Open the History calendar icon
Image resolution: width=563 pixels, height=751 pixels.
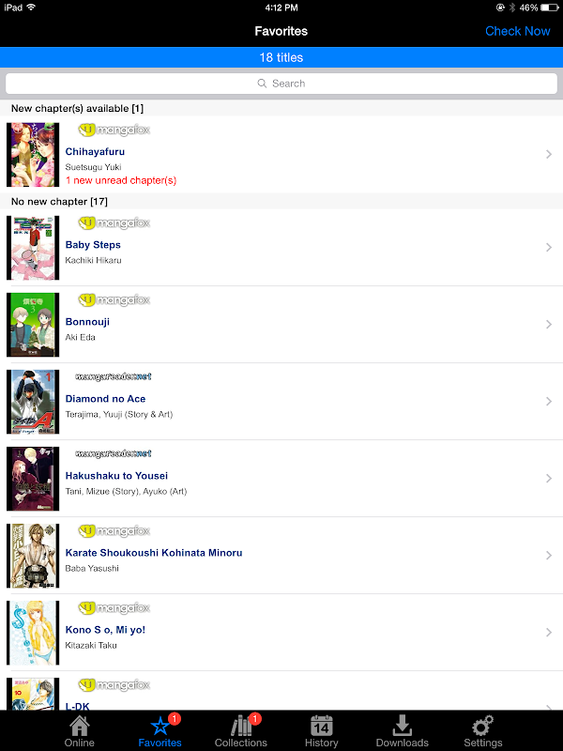coord(321,726)
